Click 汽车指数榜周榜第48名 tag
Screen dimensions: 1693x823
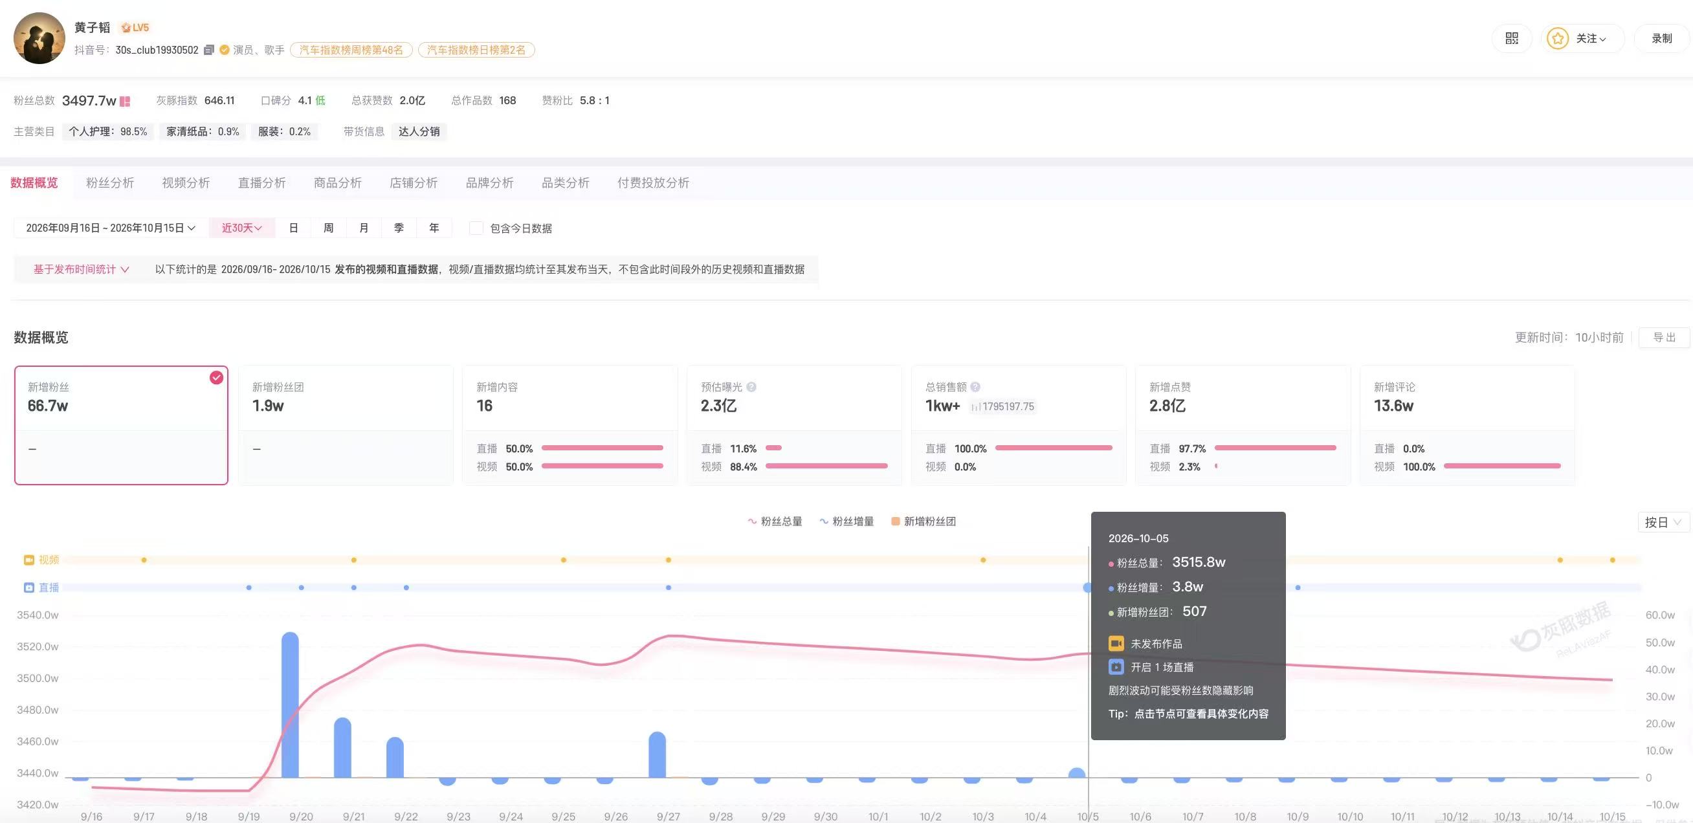pyautogui.click(x=351, y=50)
